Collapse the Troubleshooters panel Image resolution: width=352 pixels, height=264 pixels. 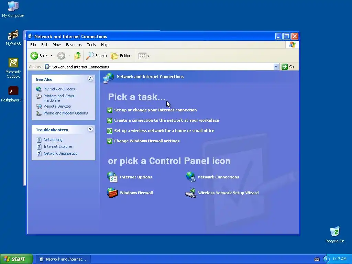coord(90,129)
